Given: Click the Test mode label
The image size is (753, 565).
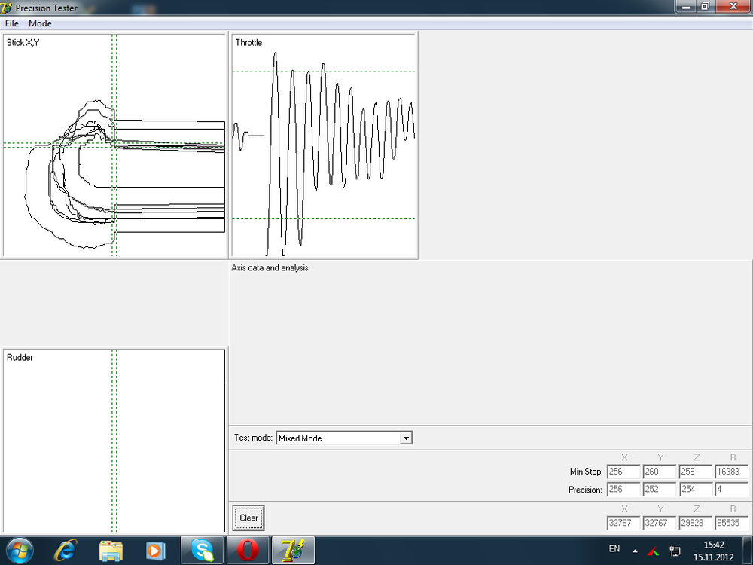Looking at the screenshot, I should click(253, 438).
